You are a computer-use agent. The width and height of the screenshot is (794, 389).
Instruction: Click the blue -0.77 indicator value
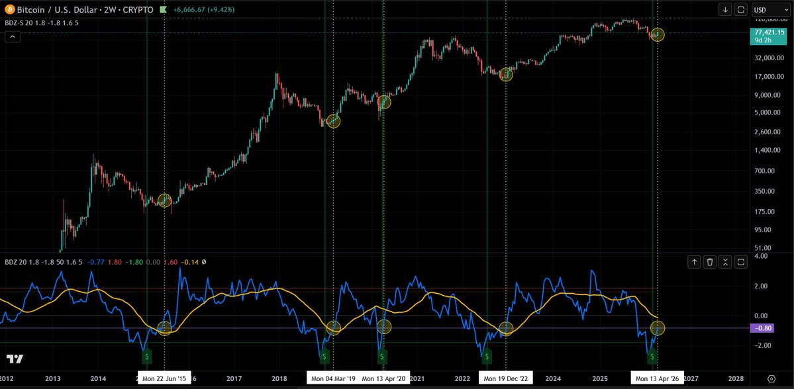coord(95,262)
